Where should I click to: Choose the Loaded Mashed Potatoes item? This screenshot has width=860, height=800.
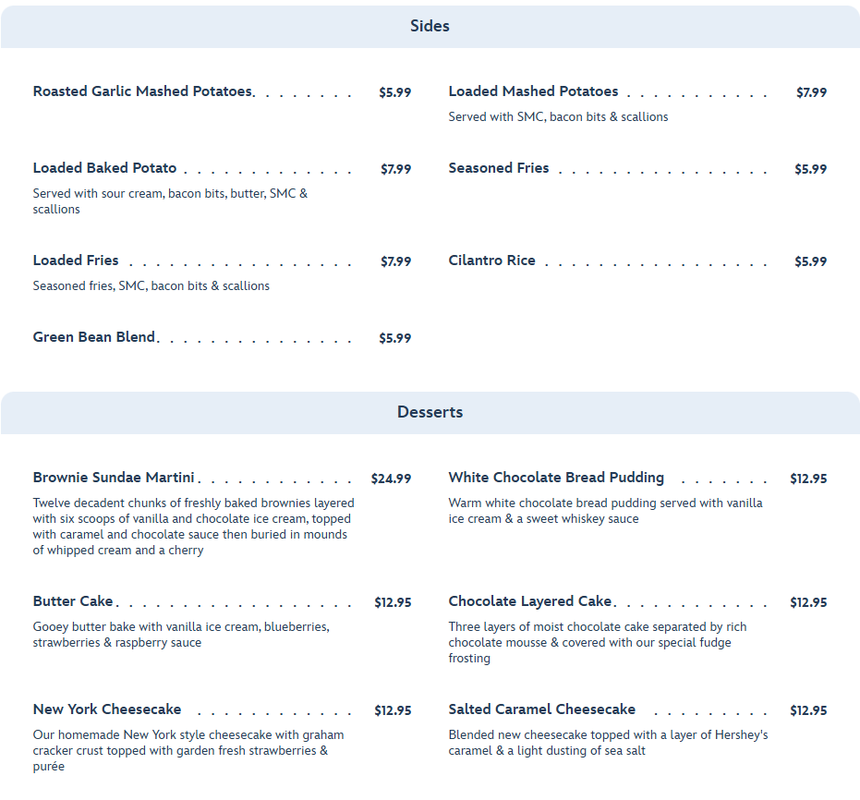click(x=533, y=91)
